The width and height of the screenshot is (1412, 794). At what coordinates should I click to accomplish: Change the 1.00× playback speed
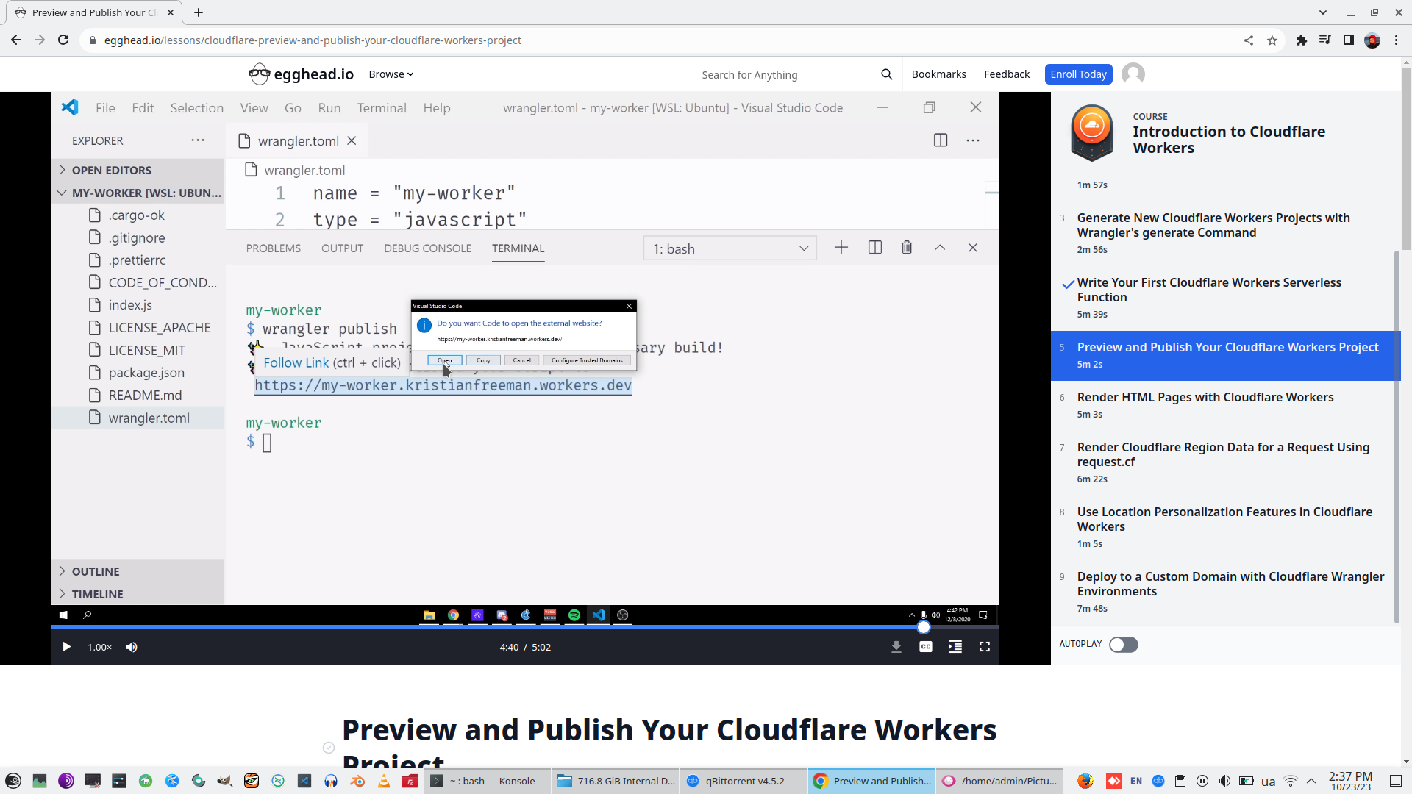pyautogui.click(x=99, y=647)
